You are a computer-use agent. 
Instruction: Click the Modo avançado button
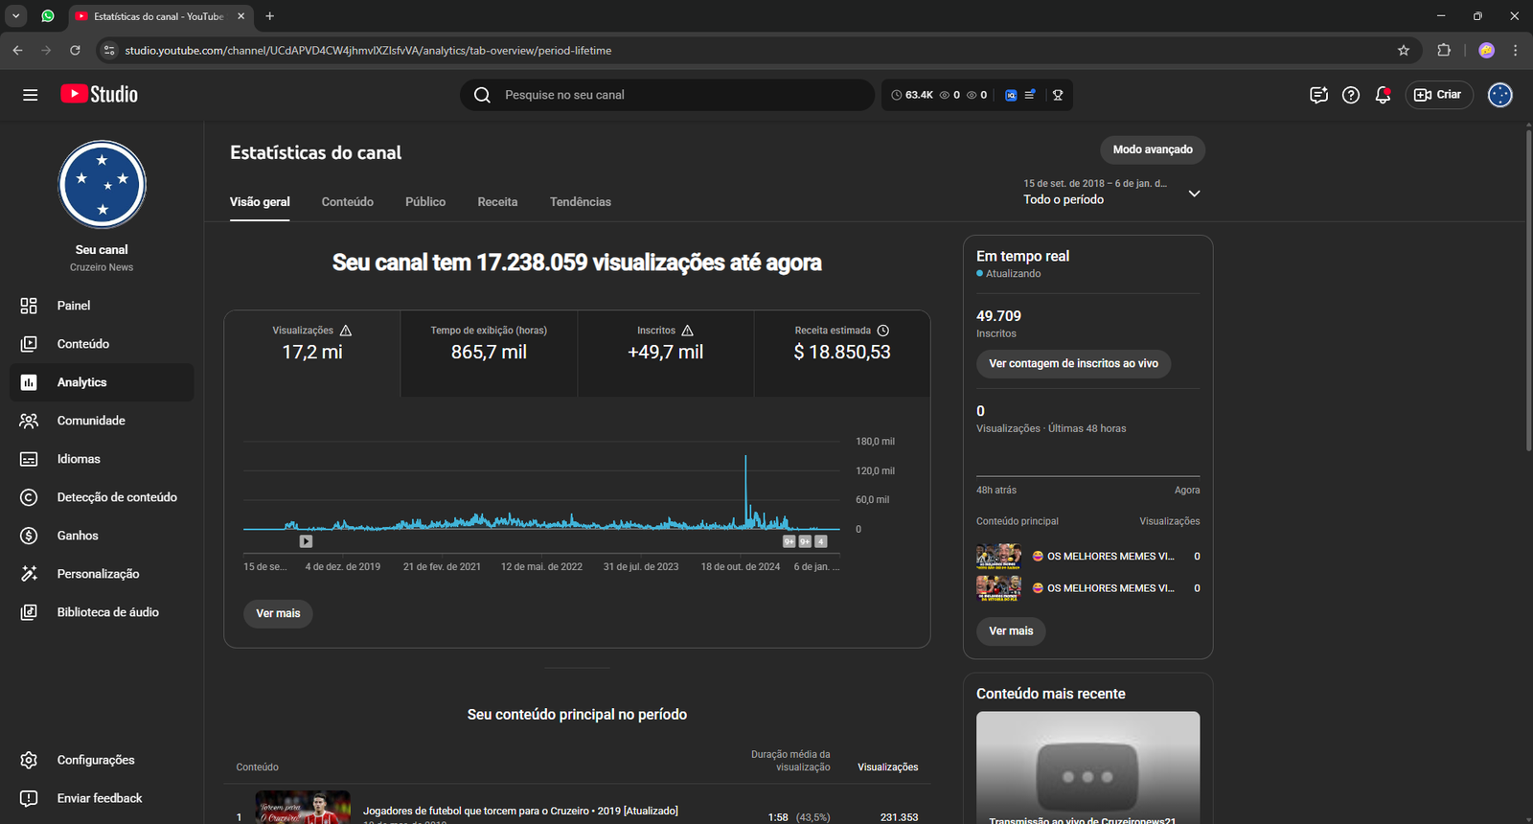coord(1153,149)
